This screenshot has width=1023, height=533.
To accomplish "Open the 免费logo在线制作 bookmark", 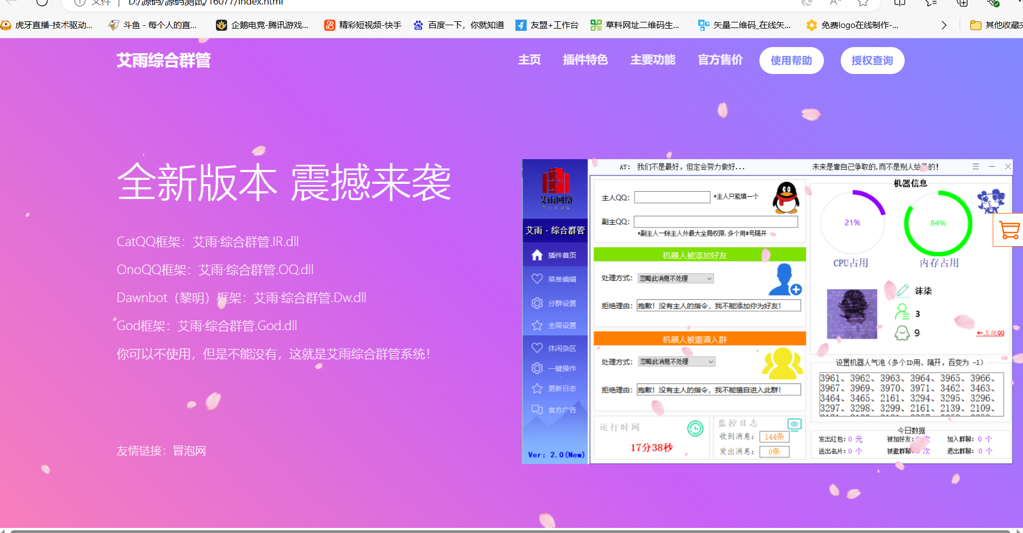I will [x=852, y=25].
